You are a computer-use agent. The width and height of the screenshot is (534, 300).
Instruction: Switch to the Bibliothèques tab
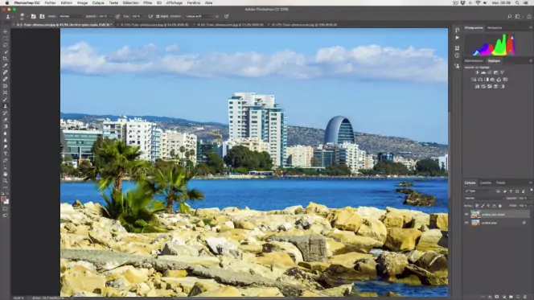pyautogui.click(x=474, y=60)
